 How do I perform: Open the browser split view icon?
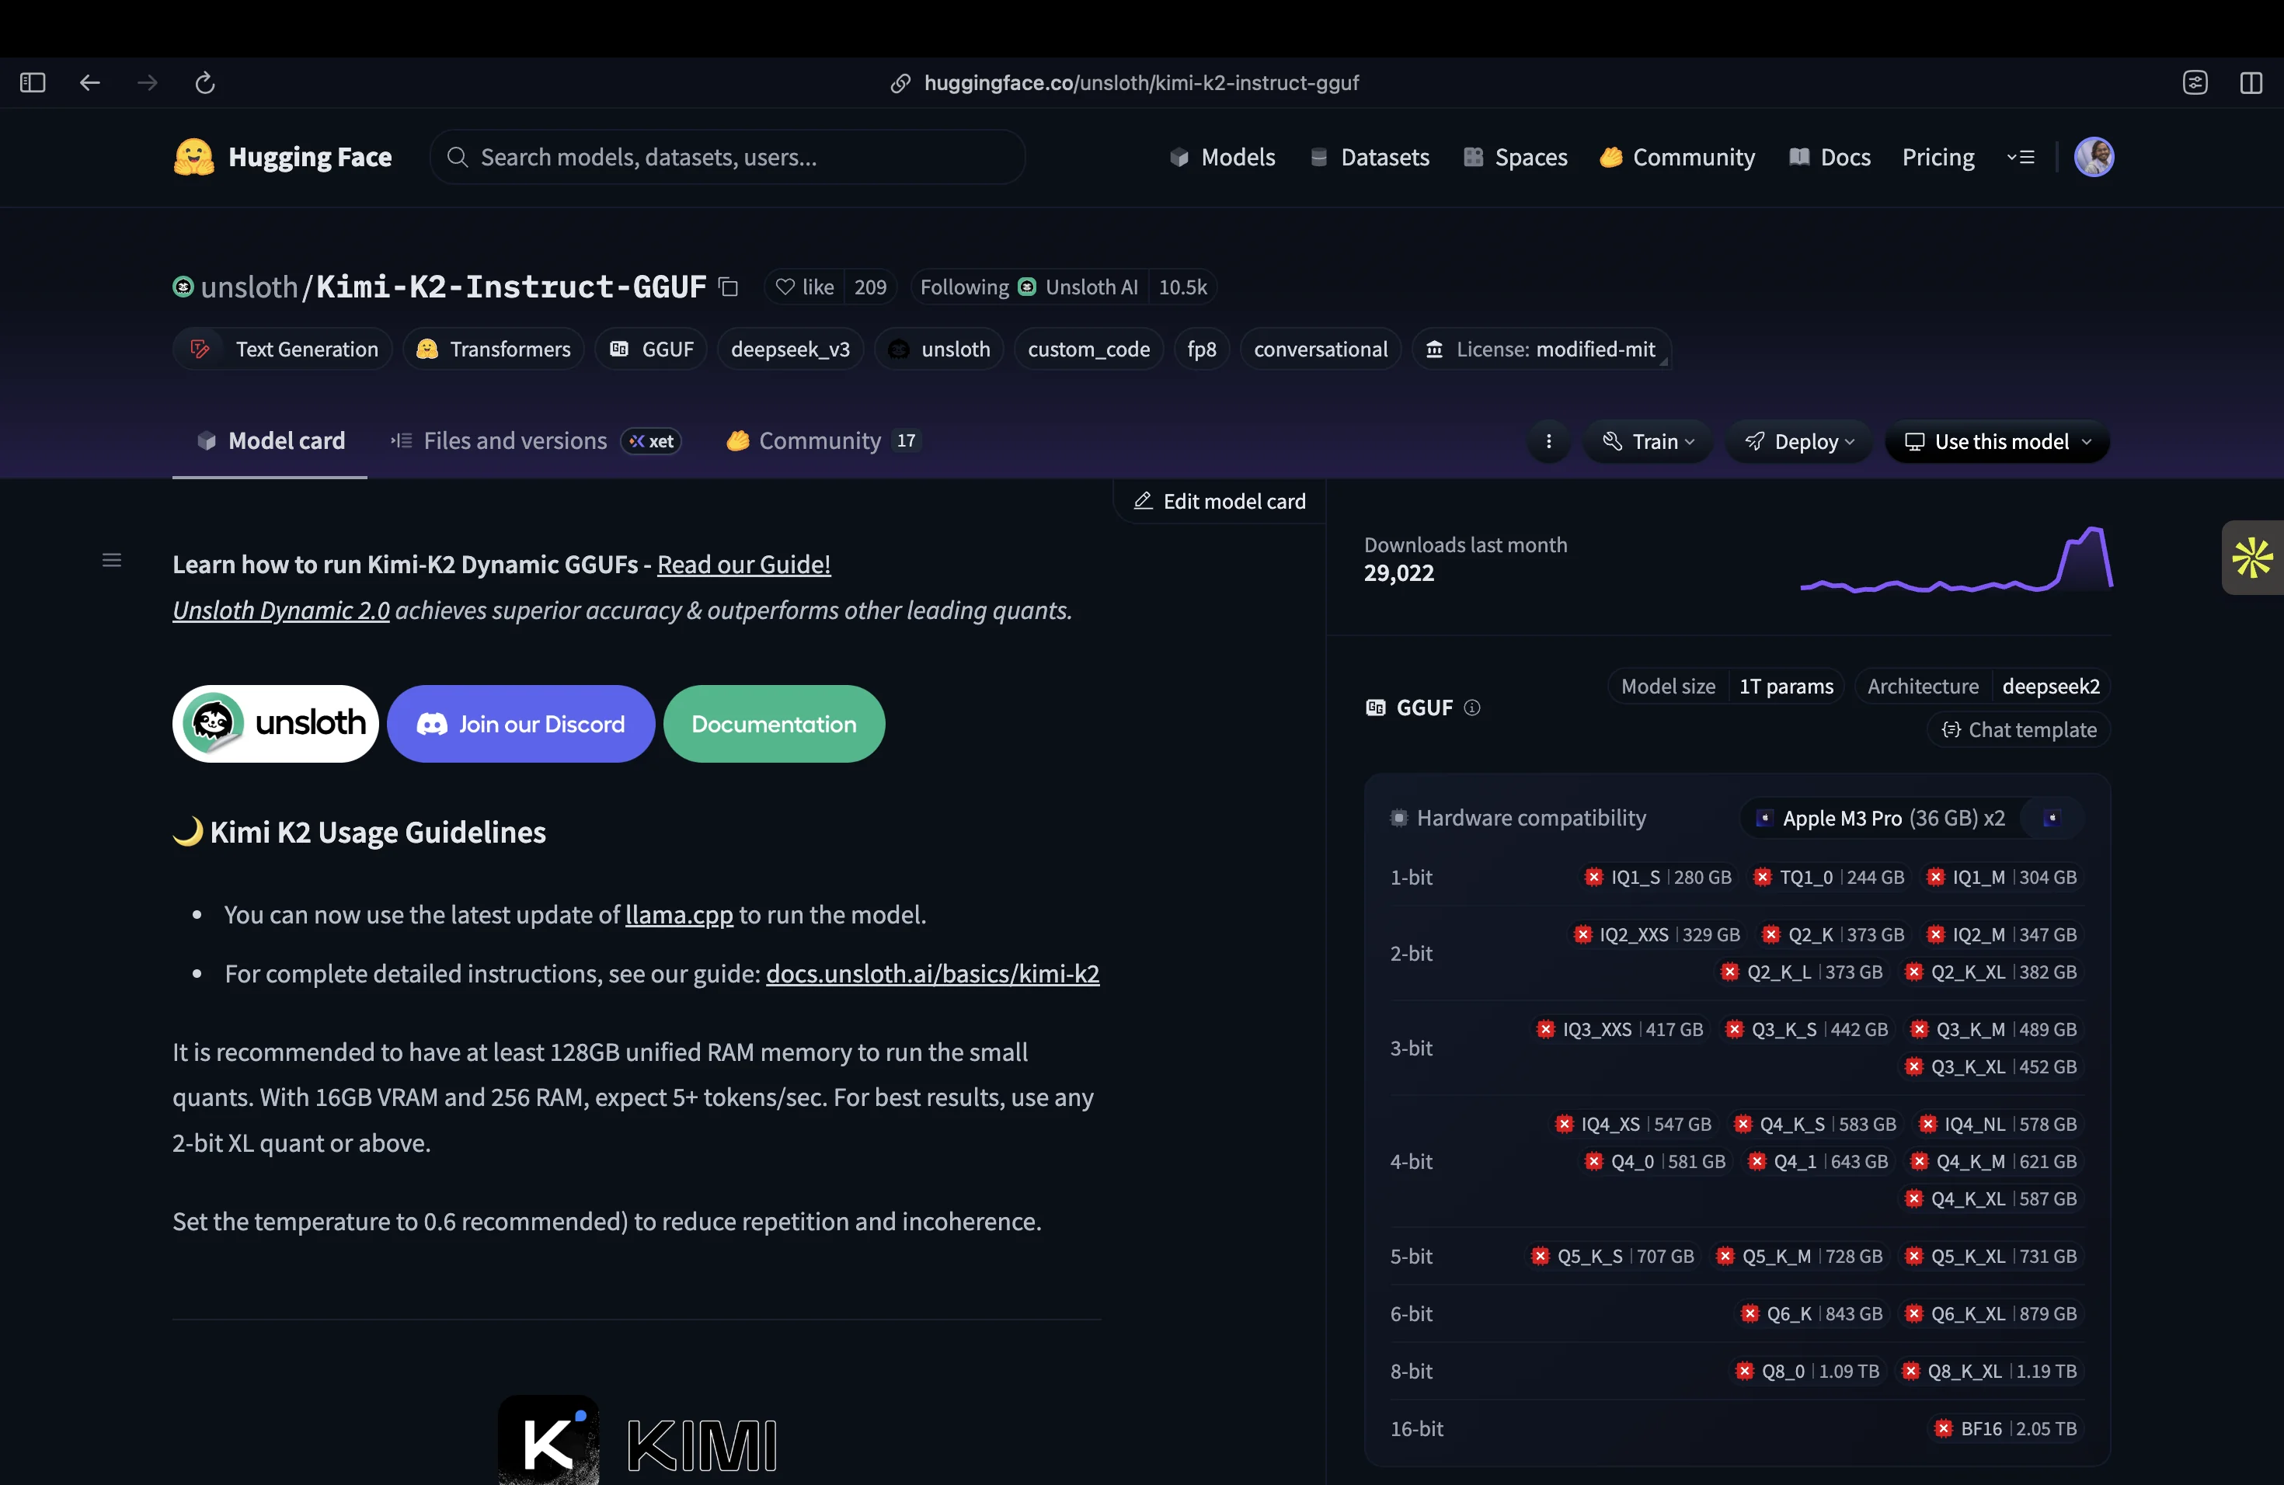pos(2251,82)
